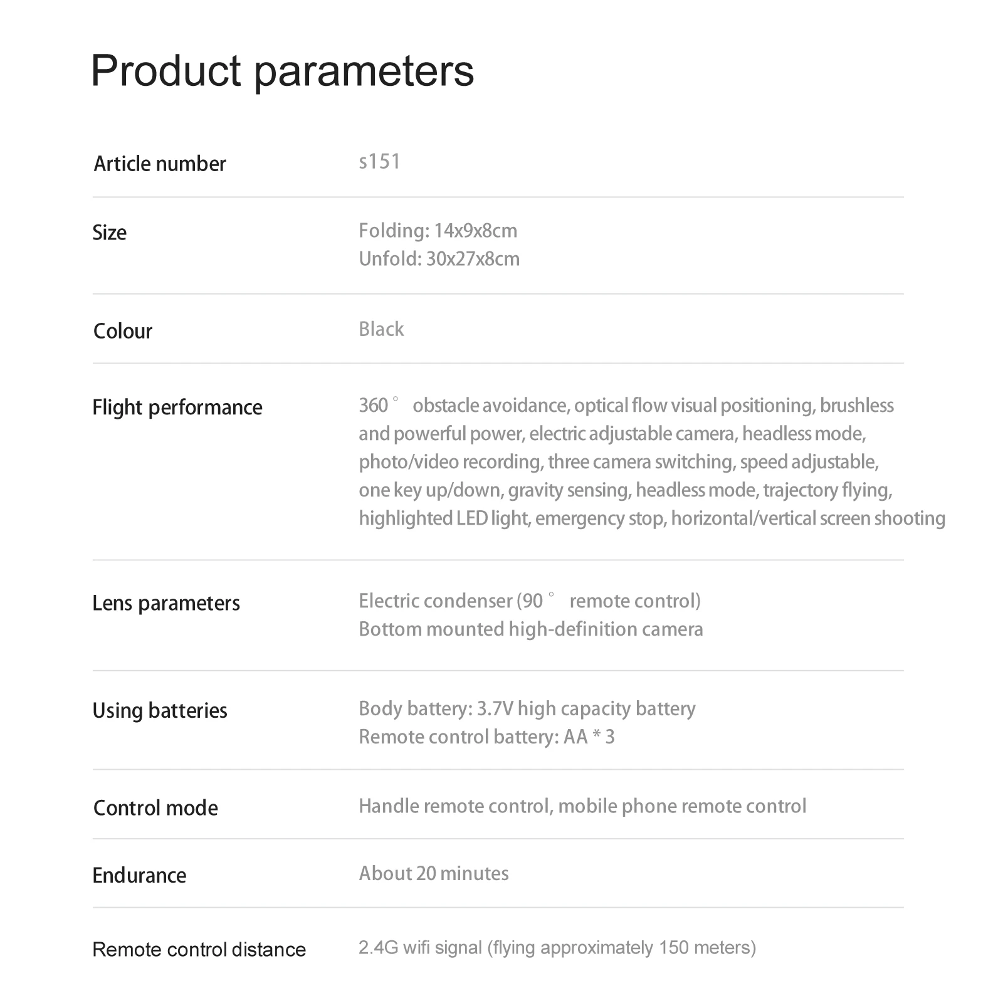Click the "Electric condenser (90° remote control)" text
Viewport: 1003px width, 1003px height.
(530, 601)
